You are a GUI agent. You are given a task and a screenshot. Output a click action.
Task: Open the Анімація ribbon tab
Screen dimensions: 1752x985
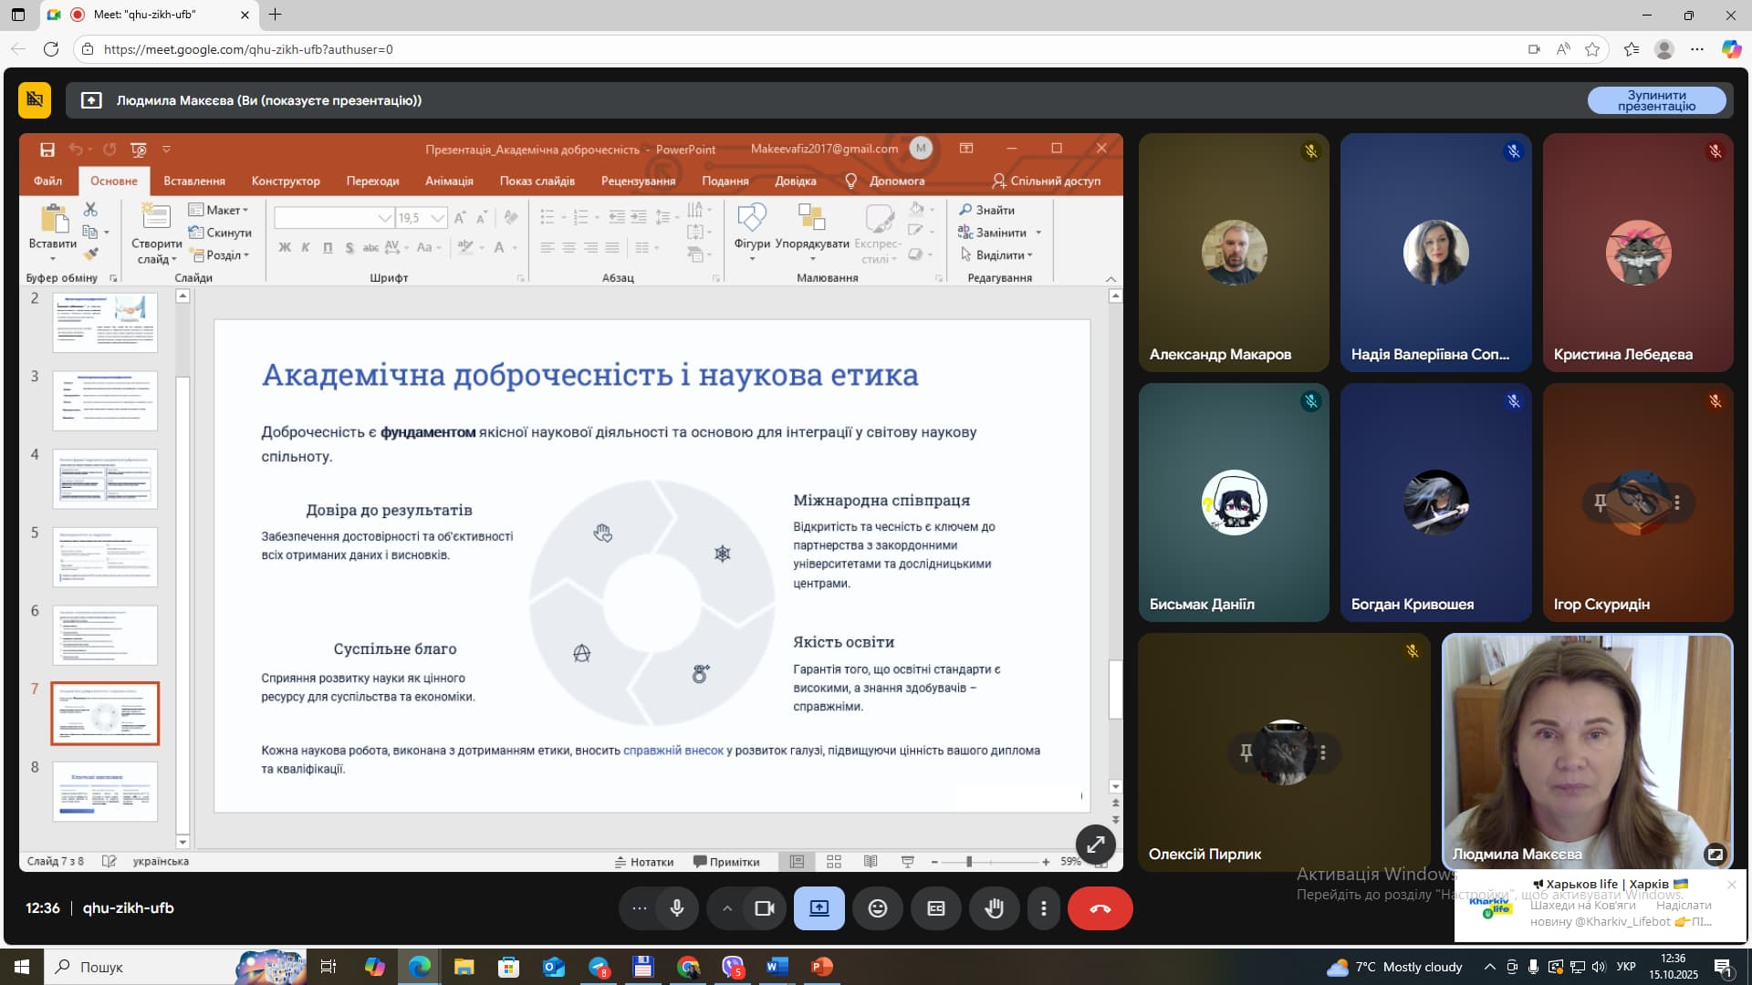point(449,181)
